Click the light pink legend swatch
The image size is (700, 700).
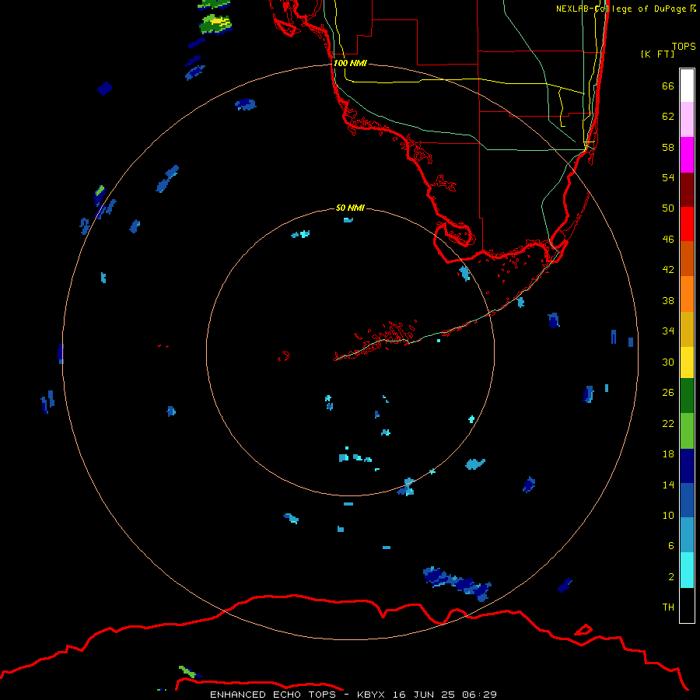(x=687, y=120)
